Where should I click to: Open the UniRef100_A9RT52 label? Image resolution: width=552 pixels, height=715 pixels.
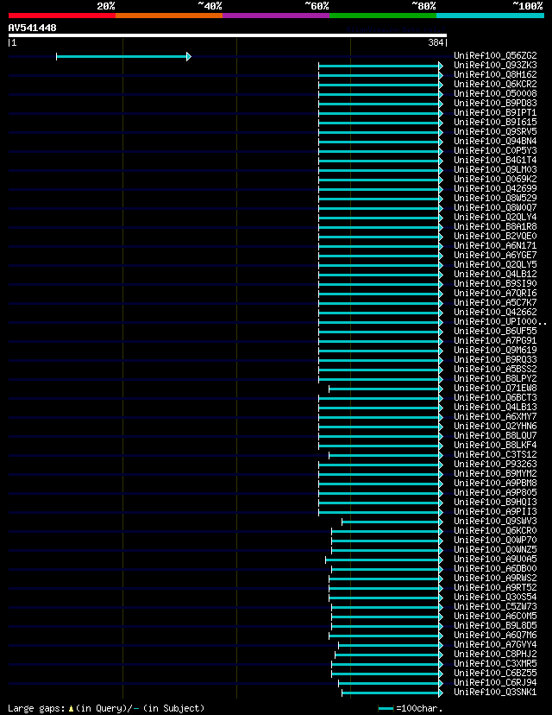(495, 588)
